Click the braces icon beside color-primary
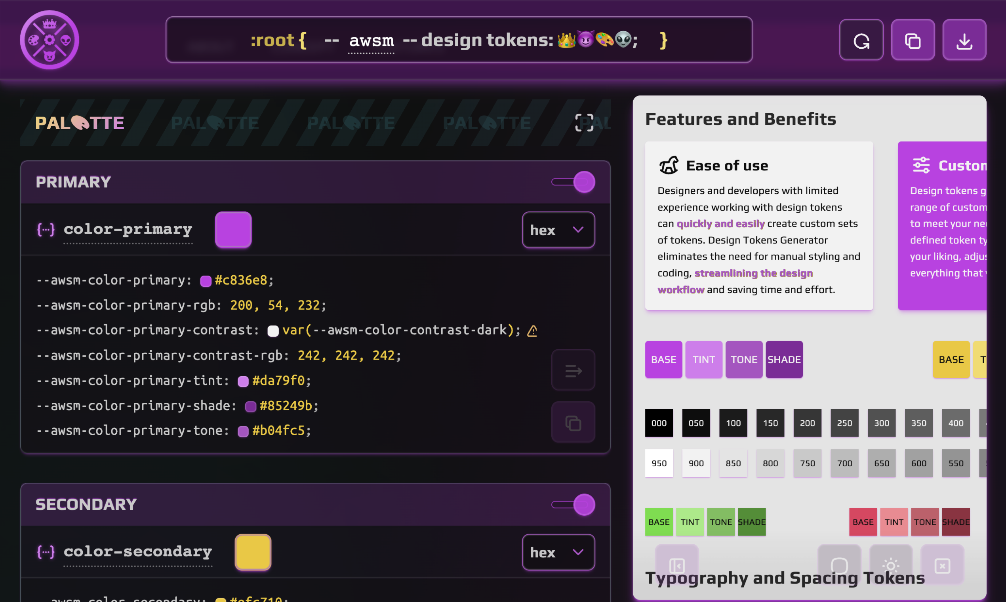 tap(46, 230)
